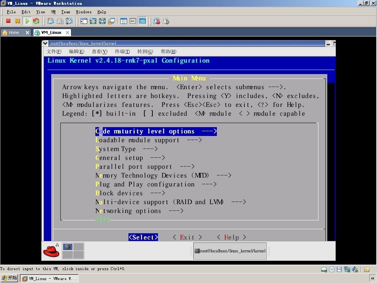Click the replay recording icon

click(x=166, y=21)
